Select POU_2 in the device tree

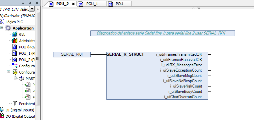coord(27,60)
